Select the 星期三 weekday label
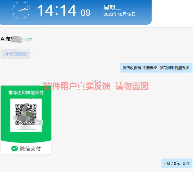This screenshot has height=172, width=193. [x=112, y=7]
